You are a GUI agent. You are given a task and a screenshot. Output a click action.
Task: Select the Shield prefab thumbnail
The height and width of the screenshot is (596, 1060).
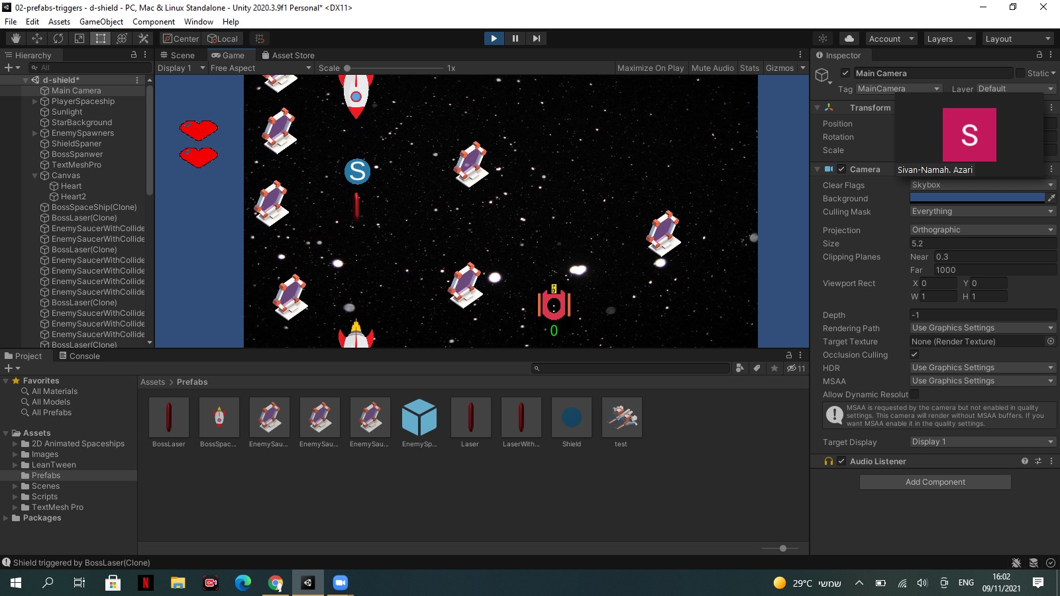click(571, 417)
